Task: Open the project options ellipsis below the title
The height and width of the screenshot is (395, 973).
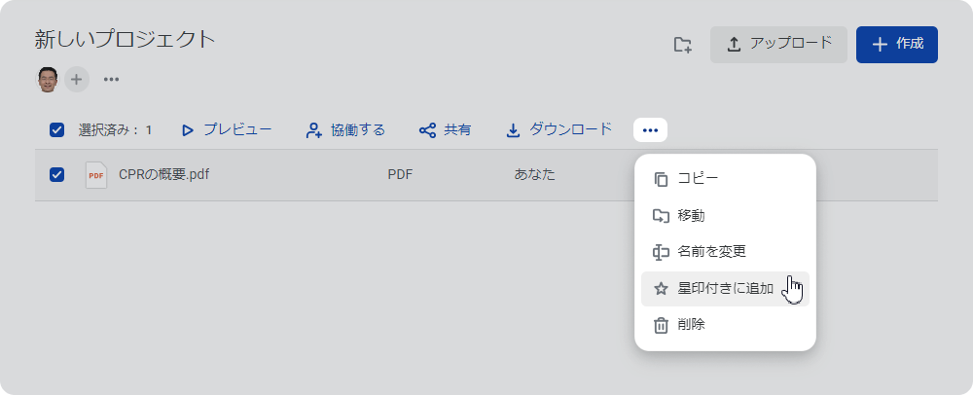Action: pos(112,80)
